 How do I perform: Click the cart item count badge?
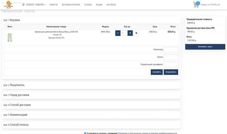(198, 3)
